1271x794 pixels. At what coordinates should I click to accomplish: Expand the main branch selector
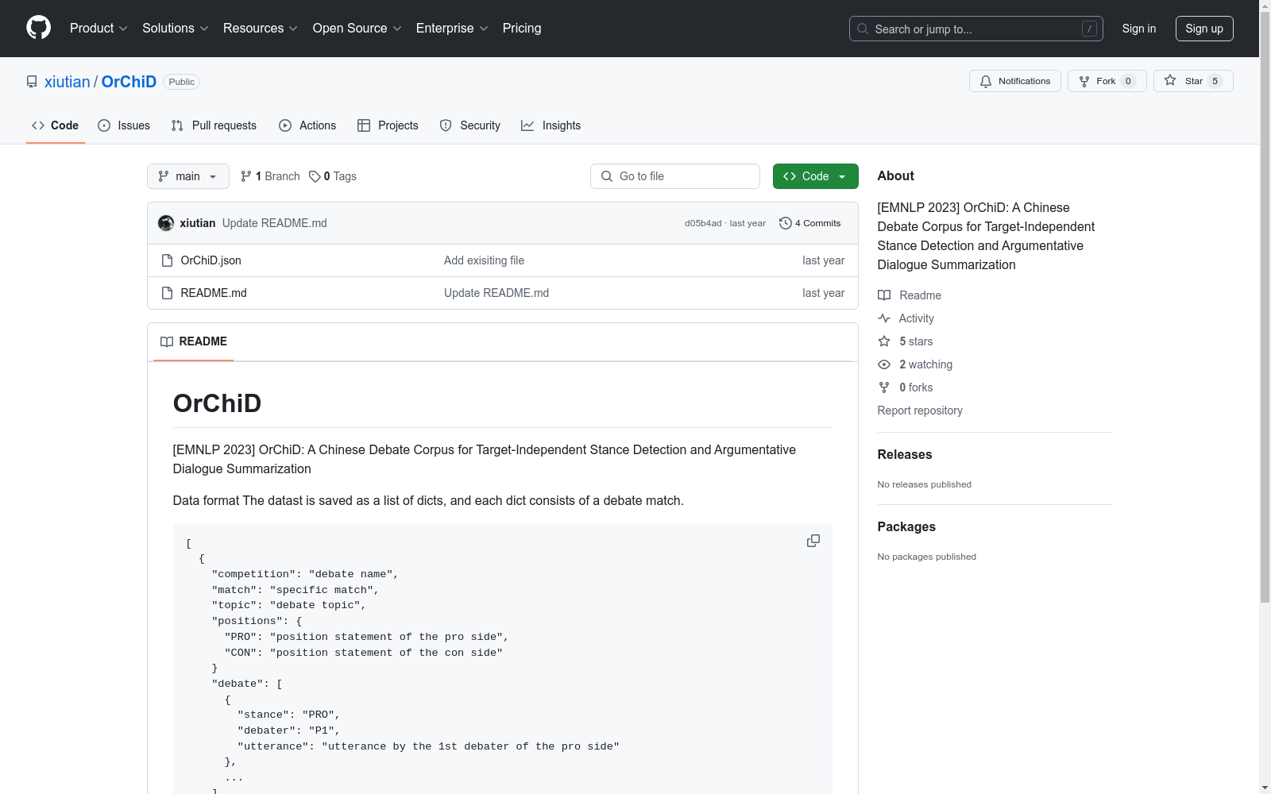click(x=188, y=176)
